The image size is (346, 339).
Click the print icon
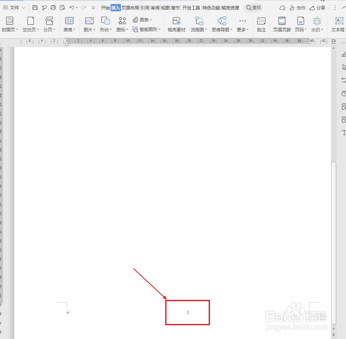pos(53,8)
